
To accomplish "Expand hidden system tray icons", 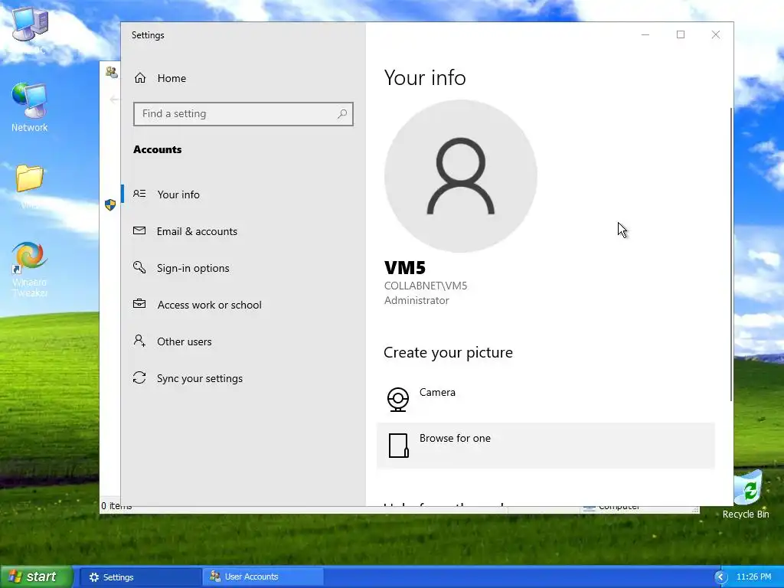I will point(720,577).
